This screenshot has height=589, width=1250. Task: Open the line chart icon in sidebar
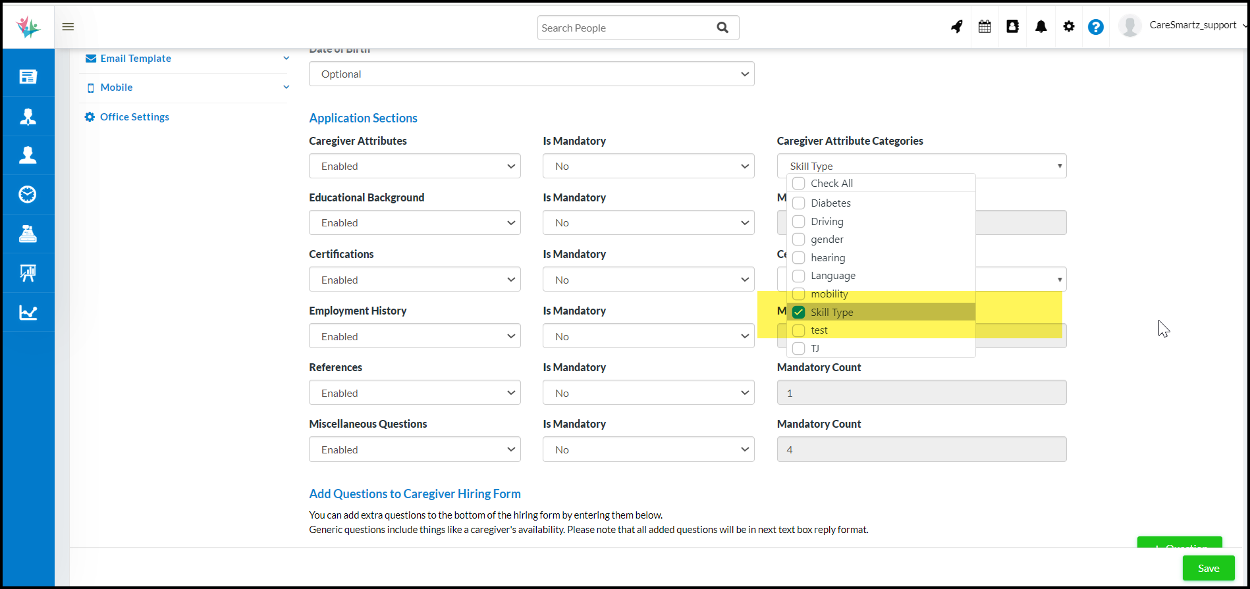pyautogui.click(x=28, y=313)
